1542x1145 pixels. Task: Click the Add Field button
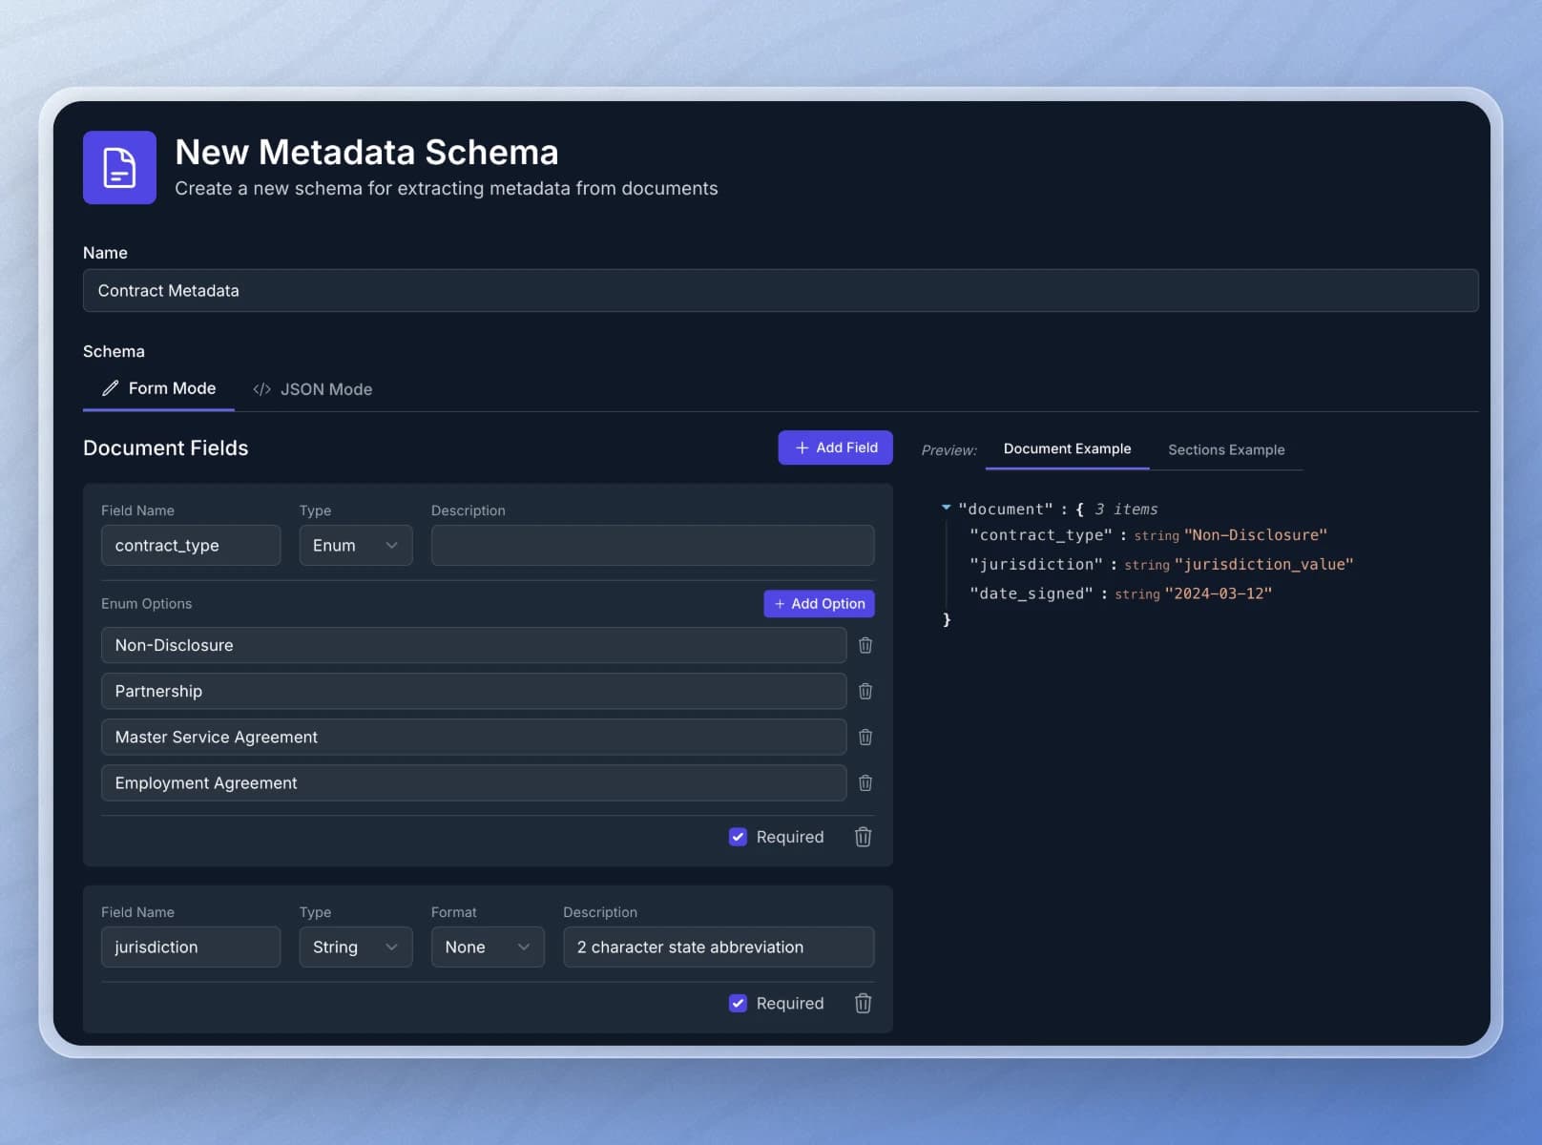(834, 448)
